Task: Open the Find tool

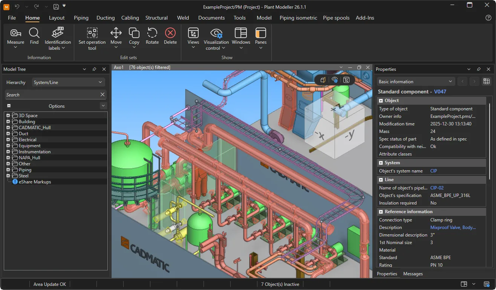Action: 34,33
